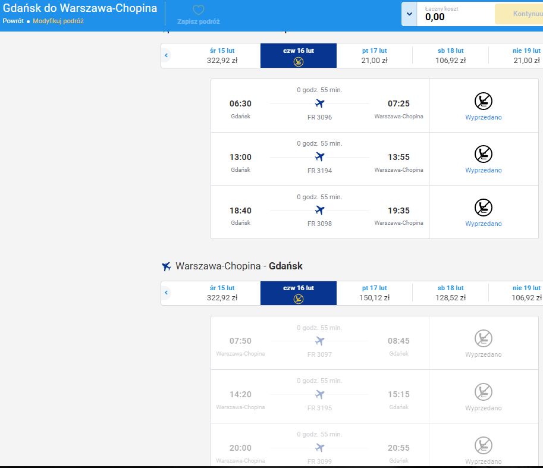Select sb 18 lut 128,52 zł return date

(x=451, y=293)
